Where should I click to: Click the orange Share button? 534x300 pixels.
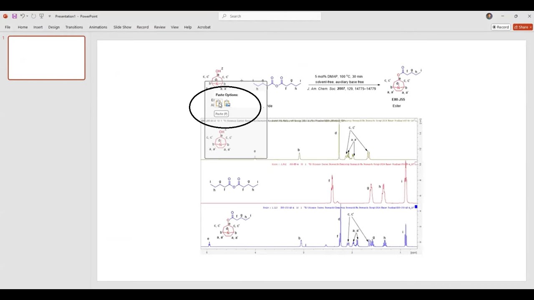point(523,27)
